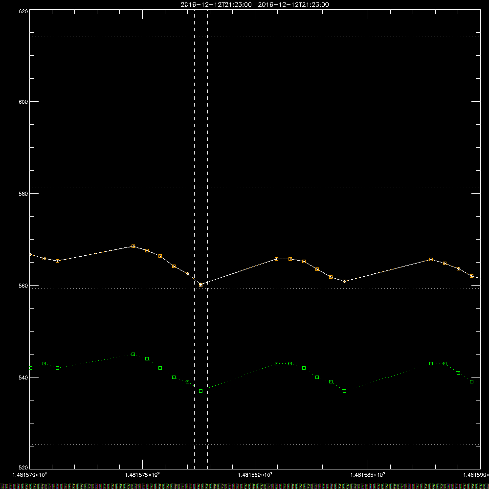Click the bottom dotted horizontal limit line near 525

click(255, 444)
